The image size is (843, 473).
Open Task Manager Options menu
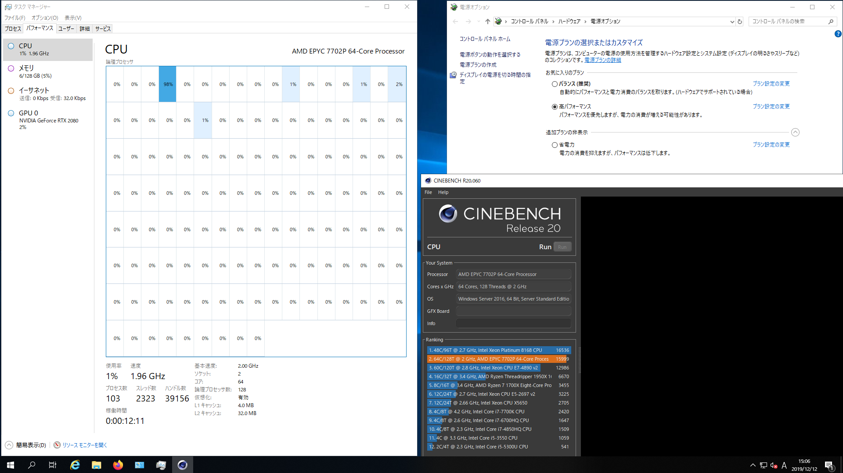(45, 18)
